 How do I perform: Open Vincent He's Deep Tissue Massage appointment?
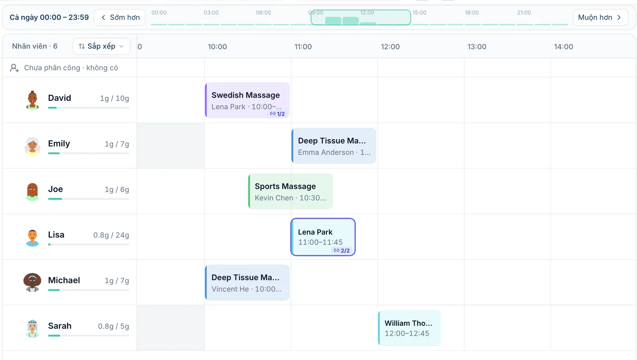[247, 283]
